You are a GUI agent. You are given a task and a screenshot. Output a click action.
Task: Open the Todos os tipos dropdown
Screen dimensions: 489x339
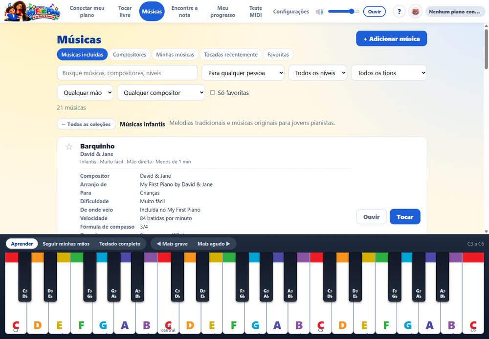pos(389,73)
